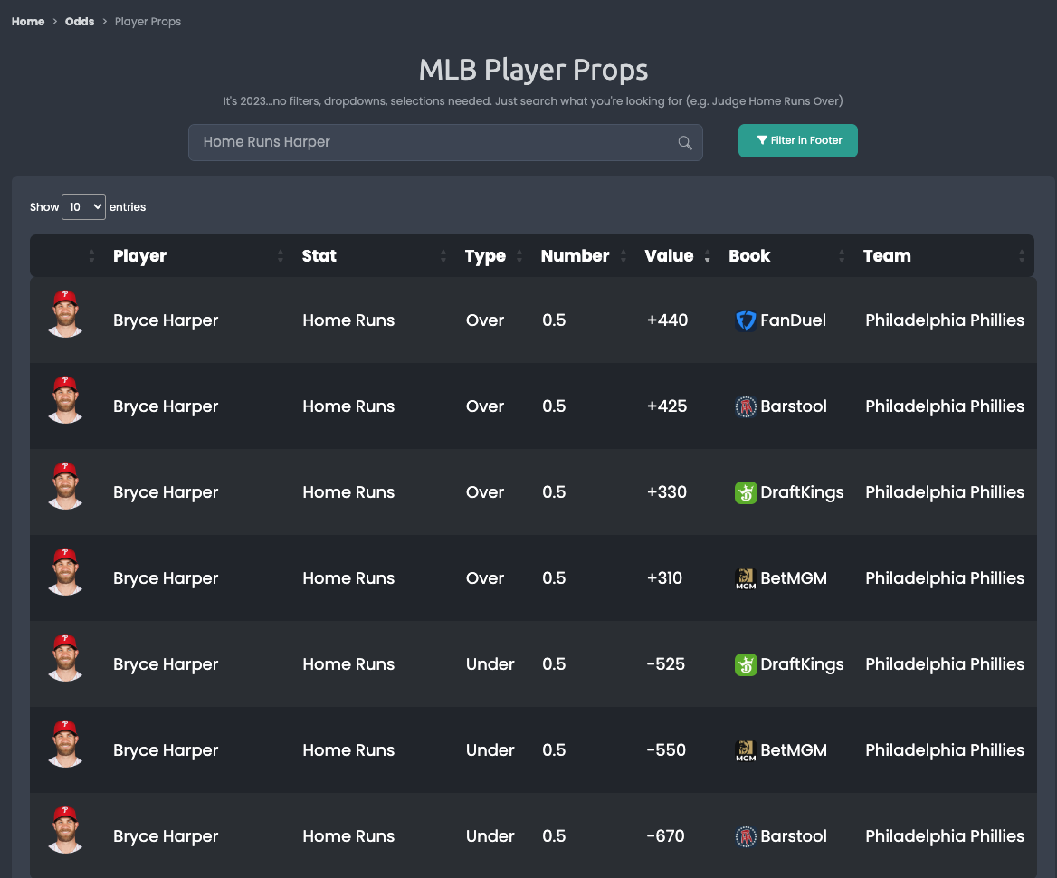Viewport: 1057px width, 878px height.
Task: Open the Show entries dropdown
Action: point(83,206)
